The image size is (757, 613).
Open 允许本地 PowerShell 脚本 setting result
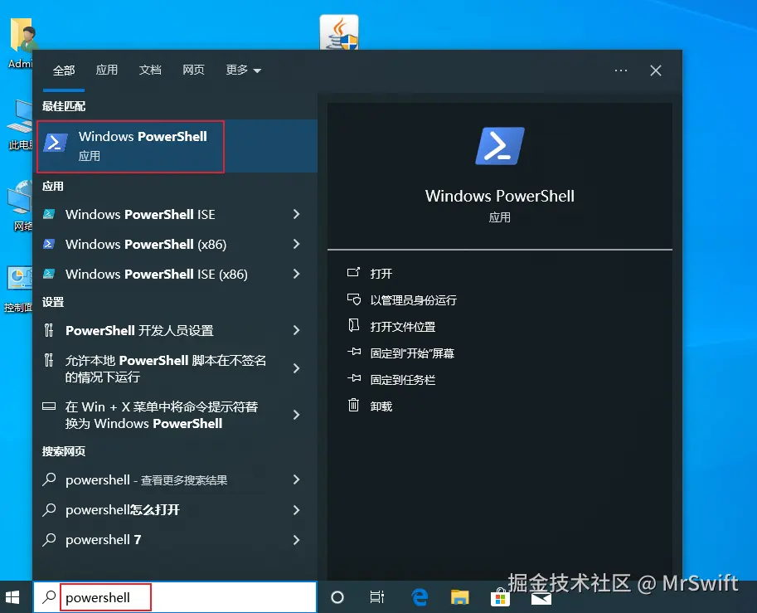[x=175, y=368]
